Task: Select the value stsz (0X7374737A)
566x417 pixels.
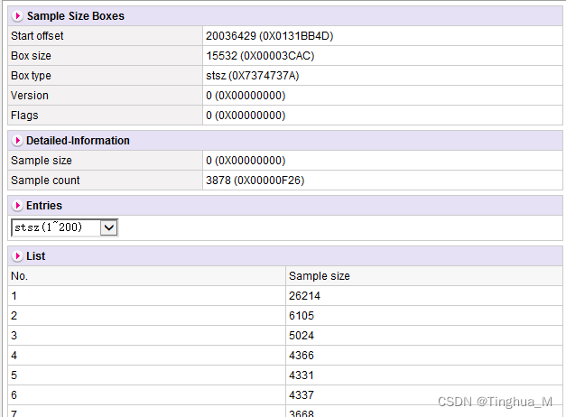Action: click(253, 76)
